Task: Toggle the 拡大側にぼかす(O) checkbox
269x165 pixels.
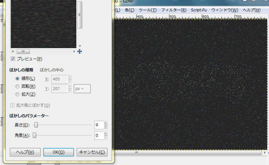Action: (12, 105)
